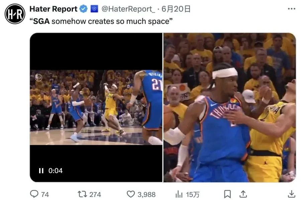
Task: Open the left video of the game play
Action: point(96,108)
